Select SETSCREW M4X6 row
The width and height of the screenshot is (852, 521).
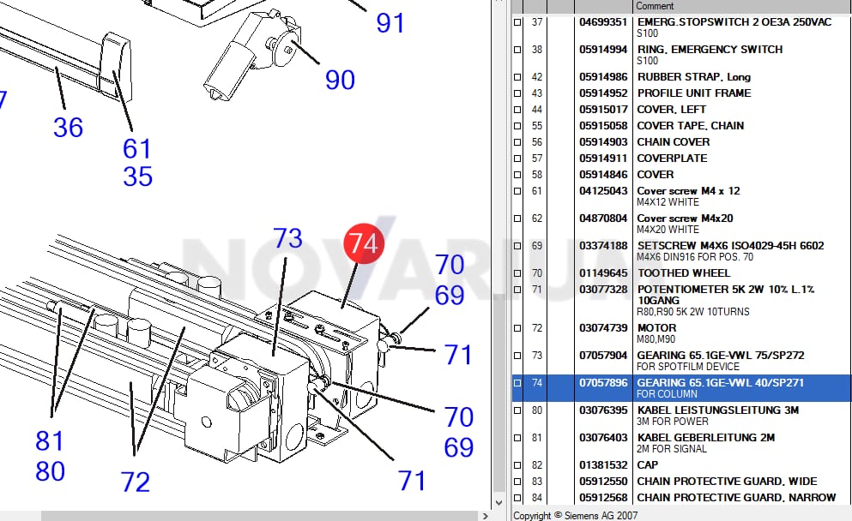tap(681, 251)
